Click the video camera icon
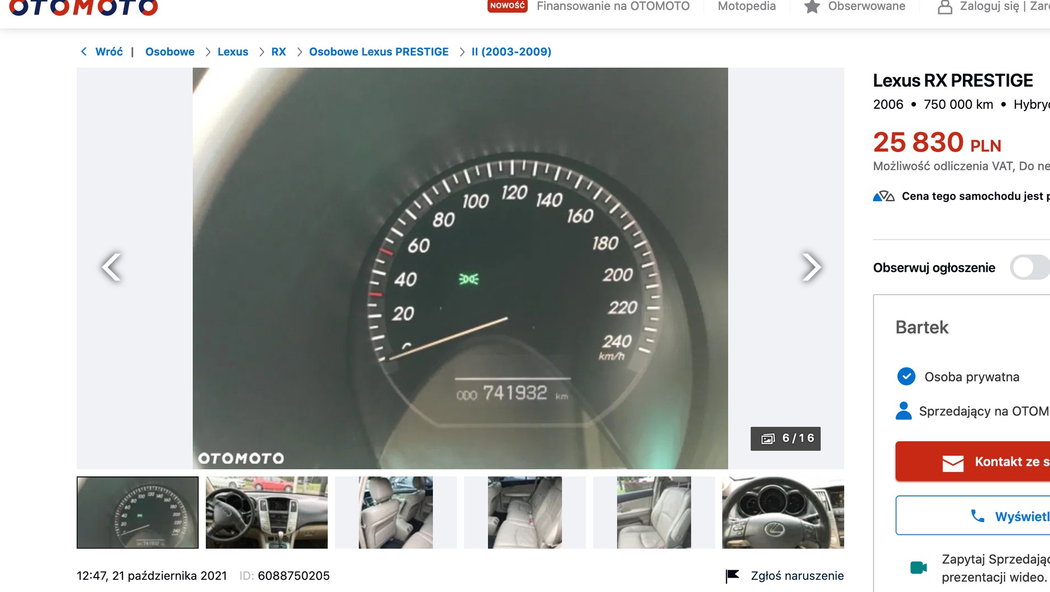 point(918,567)
